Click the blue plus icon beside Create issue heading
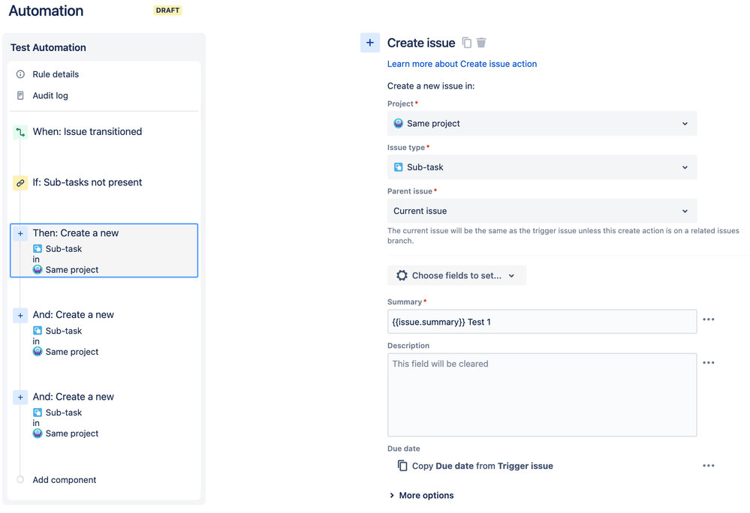 pyautogui.click(x=369, y=43)
